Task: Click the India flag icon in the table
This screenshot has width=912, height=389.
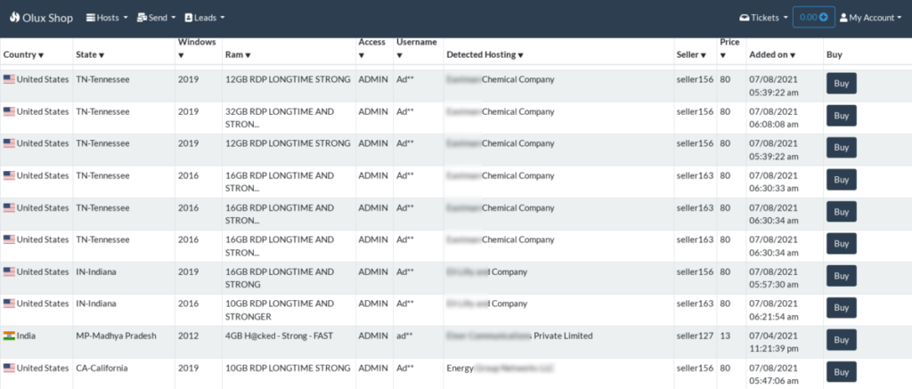Action: (9, 336)
